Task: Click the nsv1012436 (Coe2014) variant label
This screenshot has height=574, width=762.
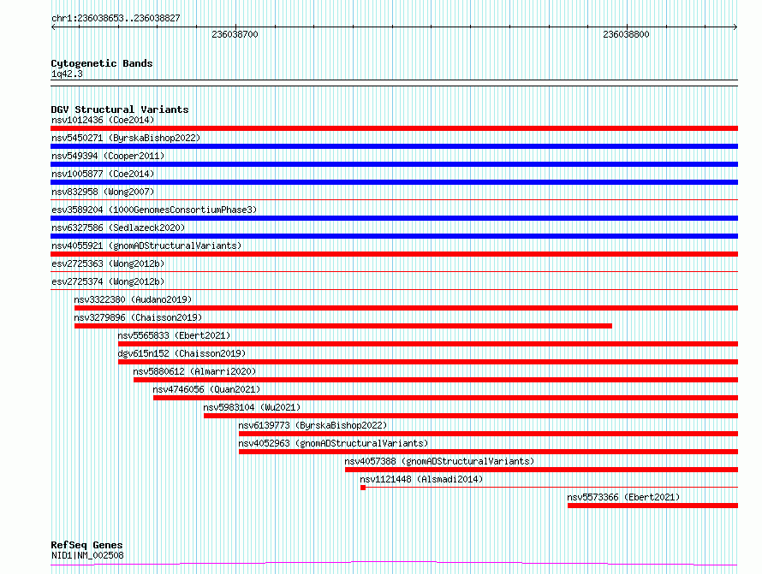Action: 103,120
